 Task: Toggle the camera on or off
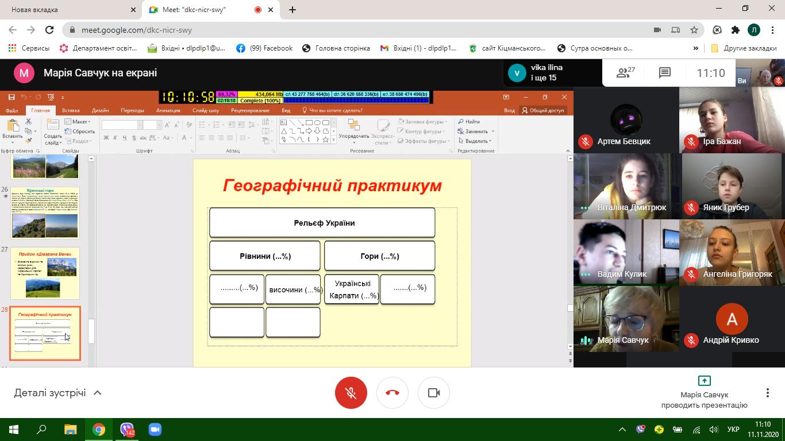click(434, 393)
